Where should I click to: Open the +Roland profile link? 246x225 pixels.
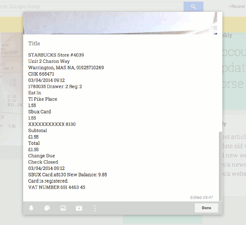tap(237, 6)
